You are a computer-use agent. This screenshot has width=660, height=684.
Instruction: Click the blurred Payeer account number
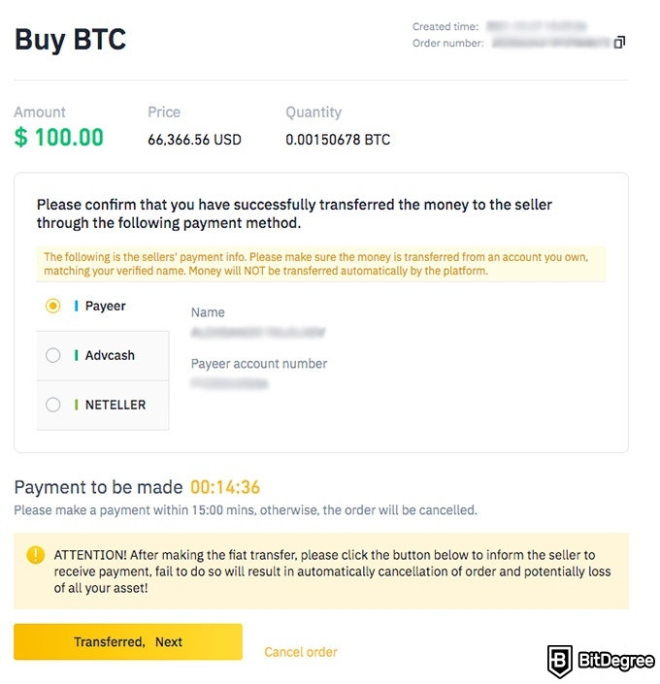tap(229, 383)
